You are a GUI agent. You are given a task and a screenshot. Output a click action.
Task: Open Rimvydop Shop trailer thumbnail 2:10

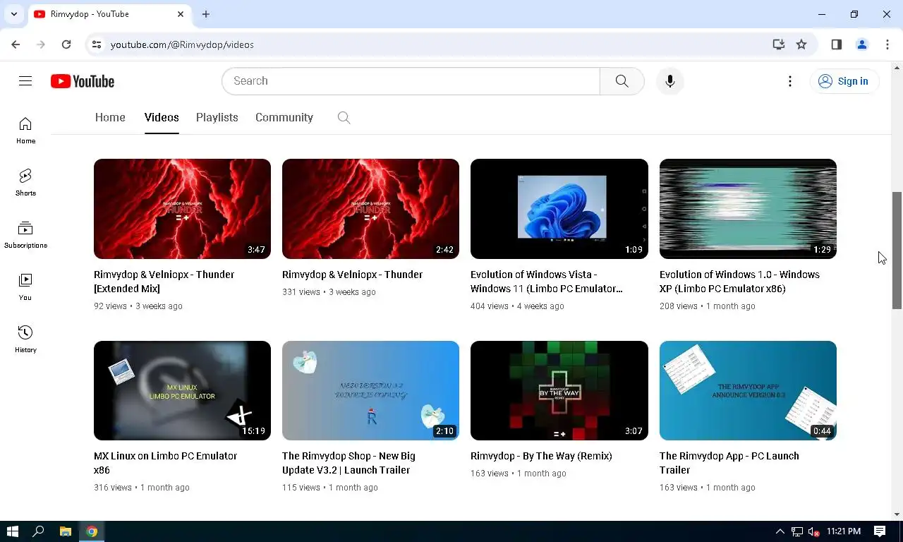[370, 391]
